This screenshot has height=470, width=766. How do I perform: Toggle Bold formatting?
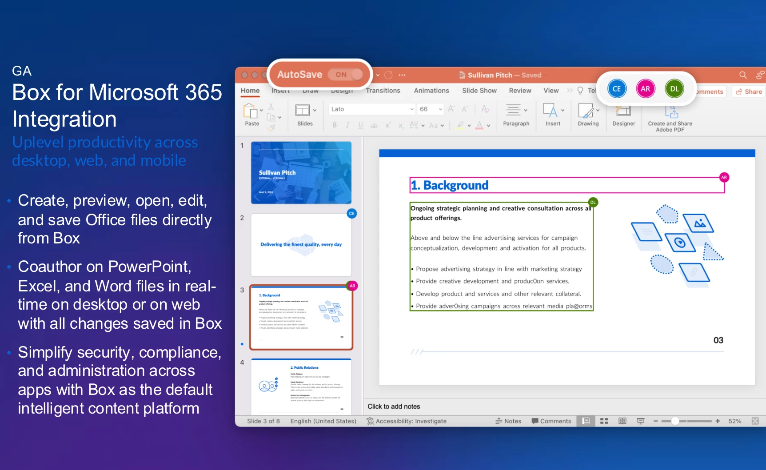point(335,126)
